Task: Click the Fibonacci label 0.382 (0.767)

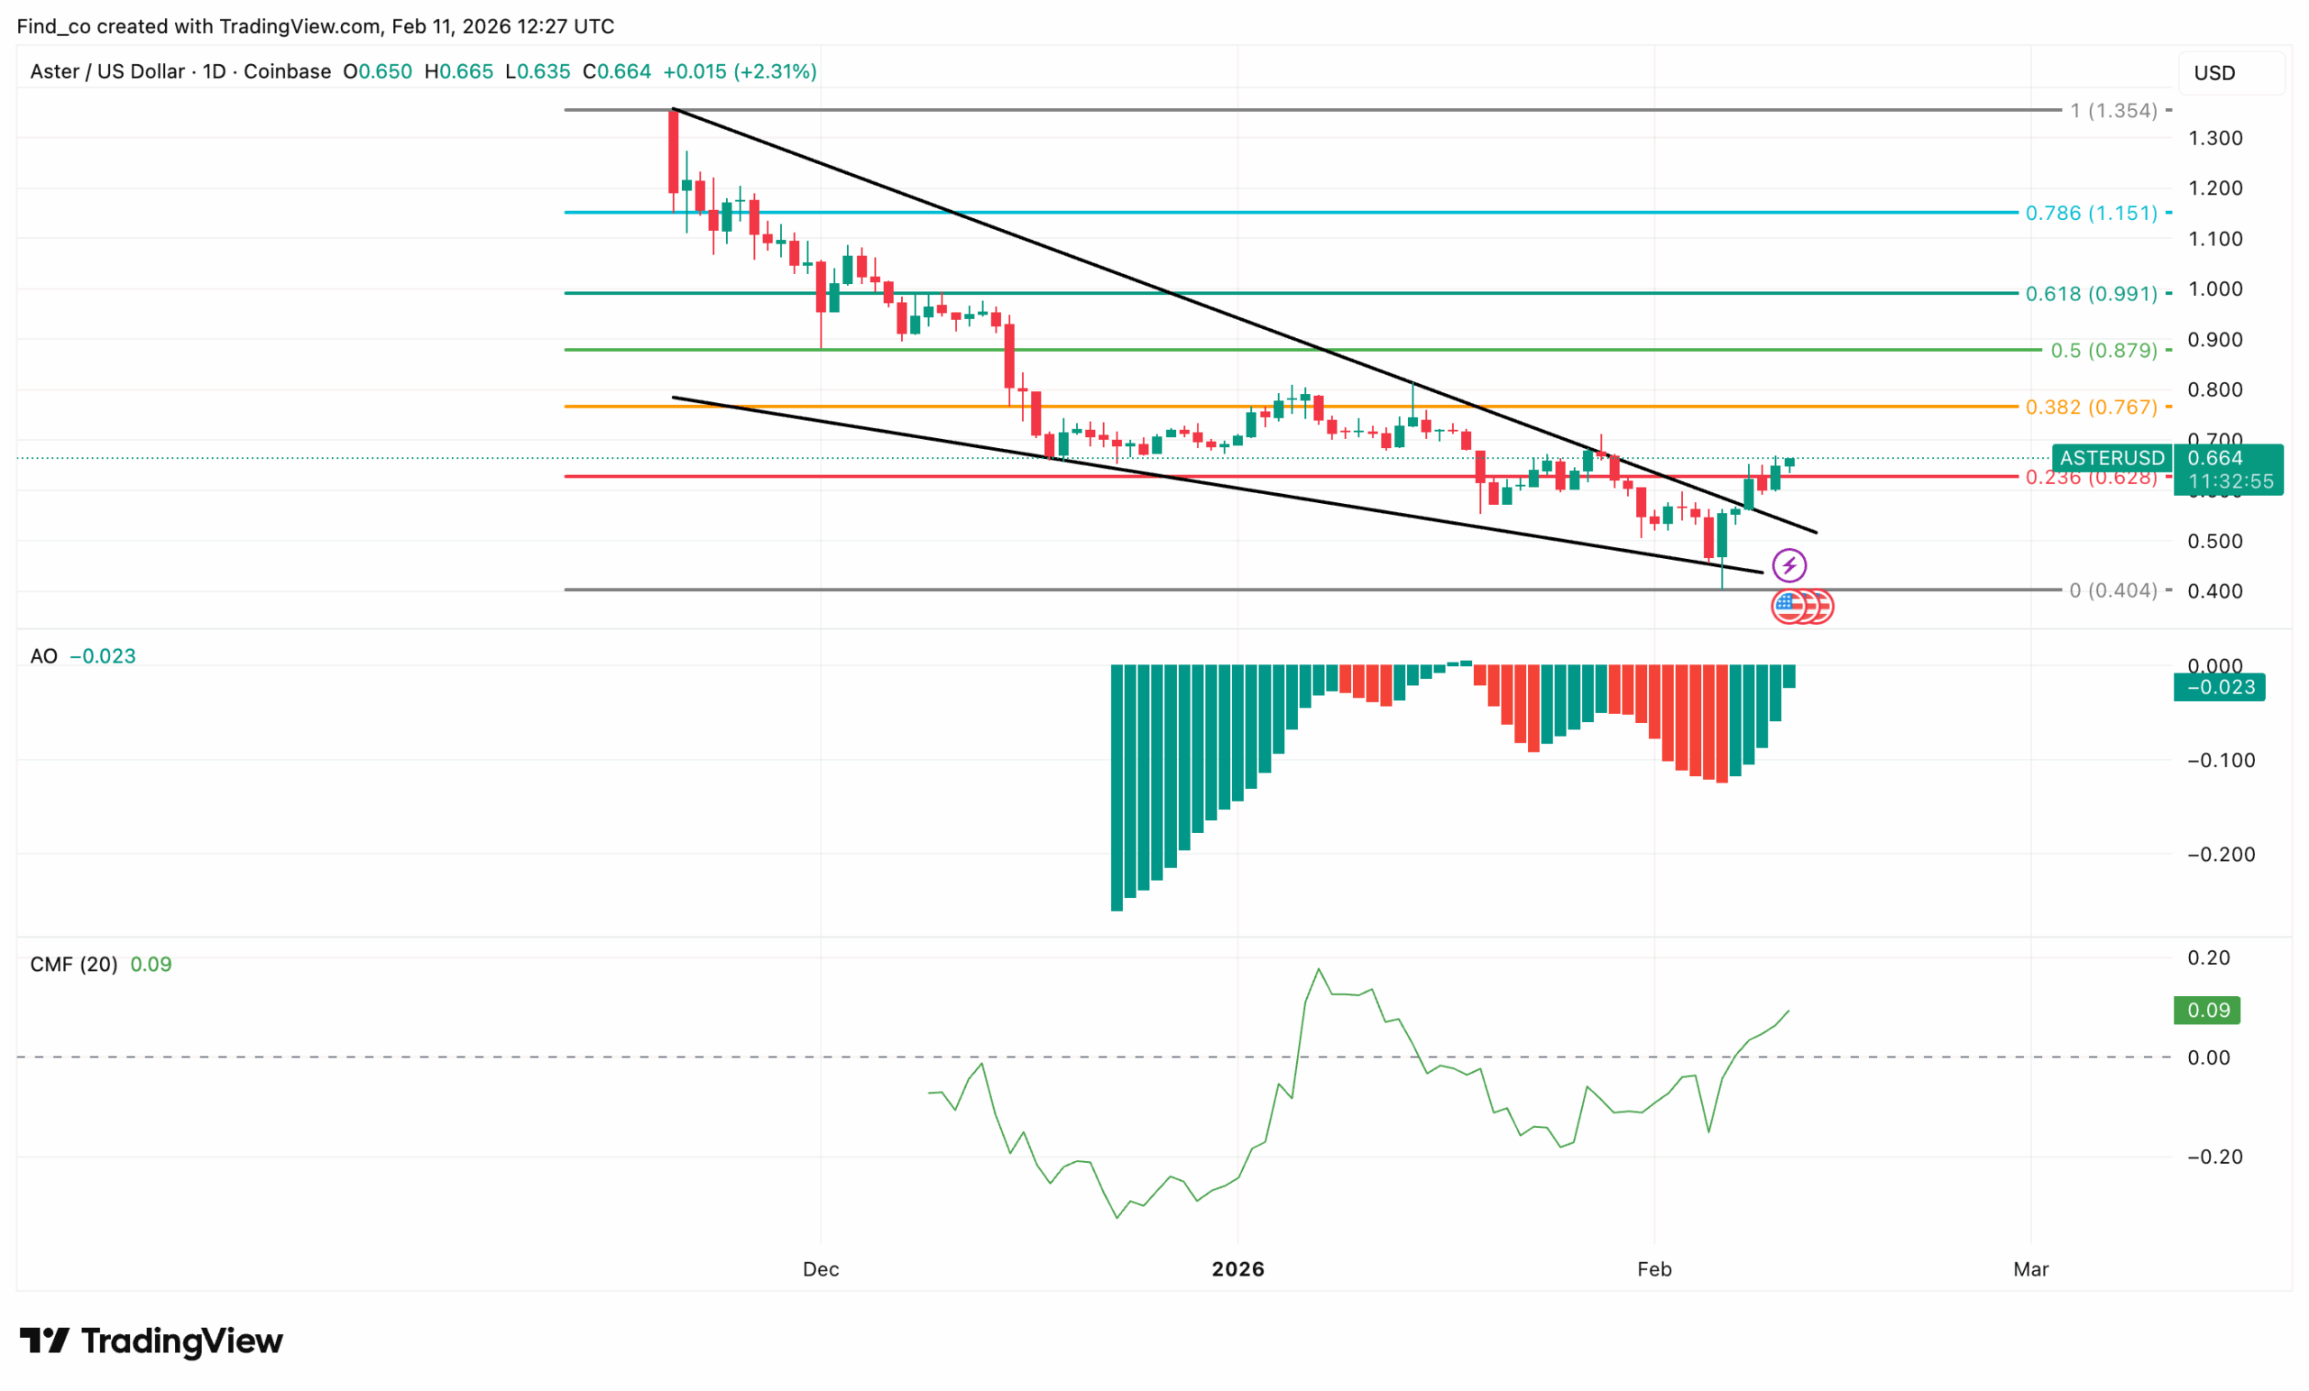Action: (2092, 407)
